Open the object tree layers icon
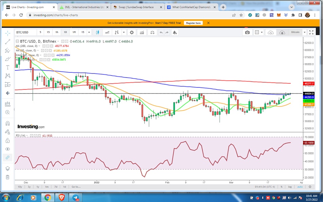The height and width of the screenshot is (202, 323). pyautogui.click(x=7, y=169)
